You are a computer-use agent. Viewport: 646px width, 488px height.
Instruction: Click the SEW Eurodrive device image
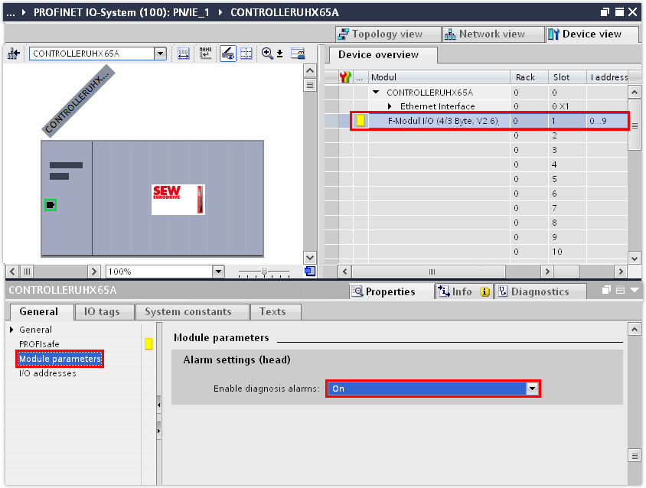pyautogui.click(x=178, y=200)
